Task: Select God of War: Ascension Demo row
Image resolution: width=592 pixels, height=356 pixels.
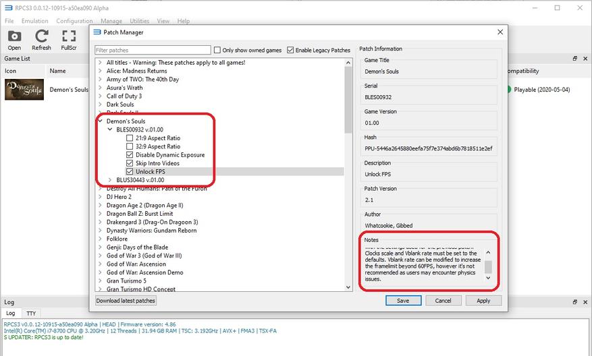Action: (144, 272)
